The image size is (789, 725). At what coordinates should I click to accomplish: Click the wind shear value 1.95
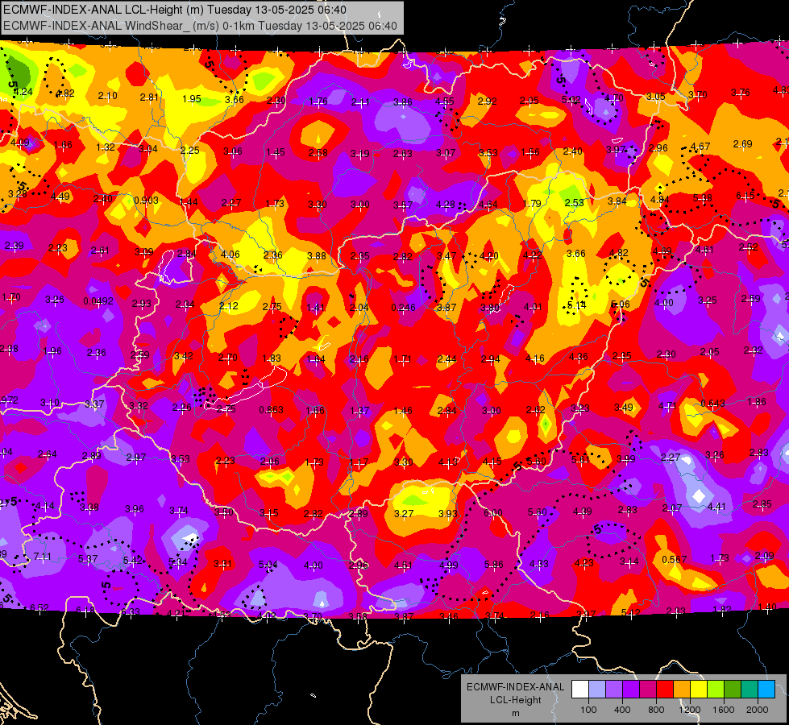[x=192, y=98]
